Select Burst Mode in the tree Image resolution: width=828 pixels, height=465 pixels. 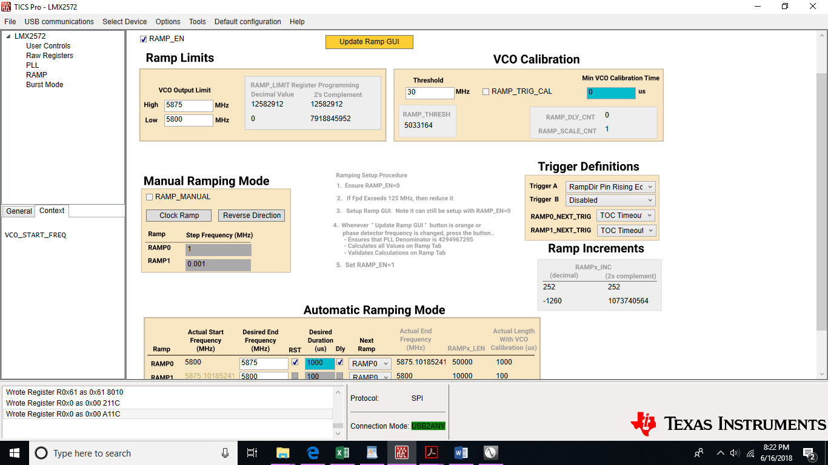point(44,85)
